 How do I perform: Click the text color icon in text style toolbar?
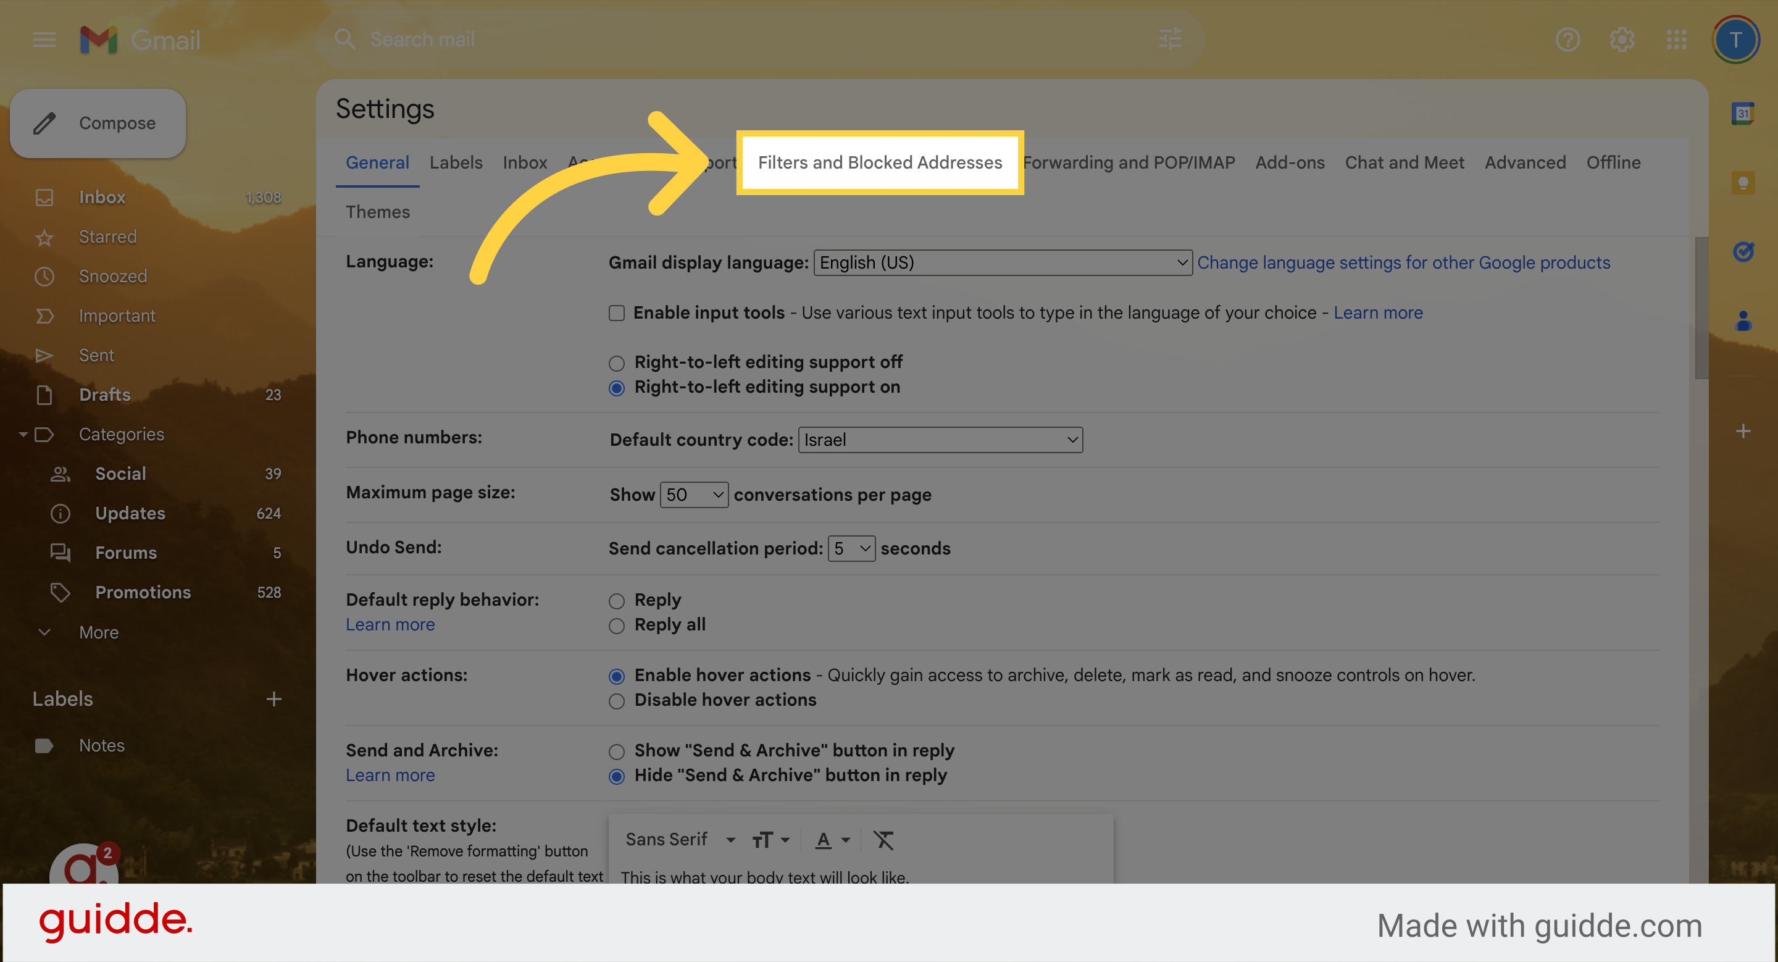(824, 839)
